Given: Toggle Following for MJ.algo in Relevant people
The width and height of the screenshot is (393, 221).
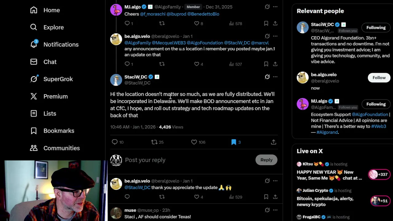Looking at the screenshot, I should point(376,104).
